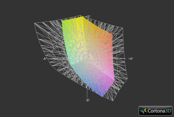Screen dimensions: 174x117
Task: Click the -B* axis label
Action: (x=88, y=100)
